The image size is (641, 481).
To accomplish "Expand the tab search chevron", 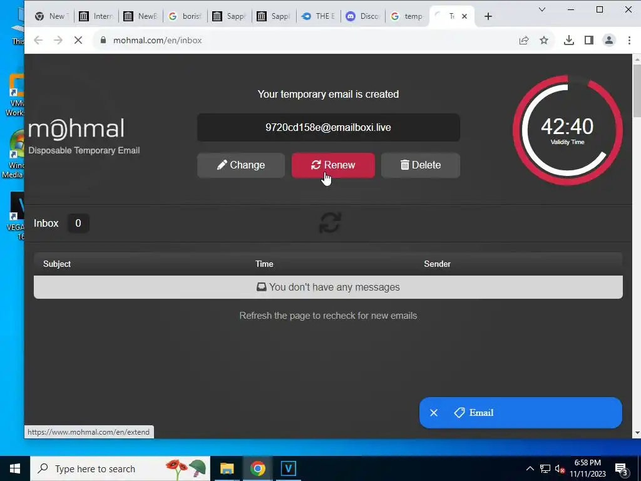I will click(x=542, y=9).
